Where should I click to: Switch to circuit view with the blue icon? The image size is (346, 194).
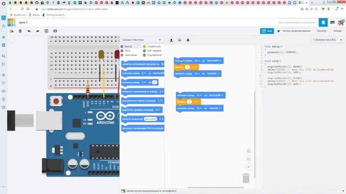(323, 23)
